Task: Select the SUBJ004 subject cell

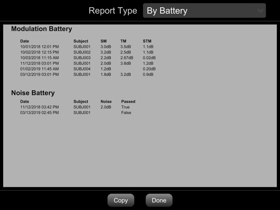Action: (82, 69)
